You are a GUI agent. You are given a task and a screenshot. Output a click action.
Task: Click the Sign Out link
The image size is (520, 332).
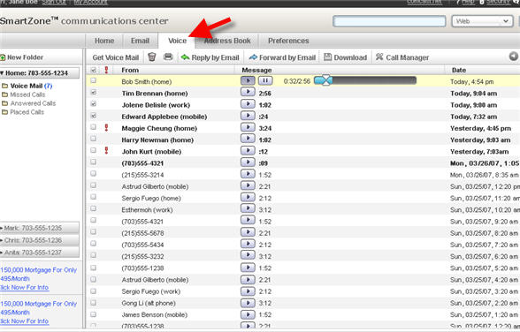pos(54,2)
